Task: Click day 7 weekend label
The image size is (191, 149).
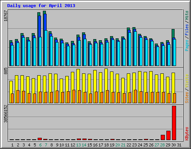Action: click(46, 145)
